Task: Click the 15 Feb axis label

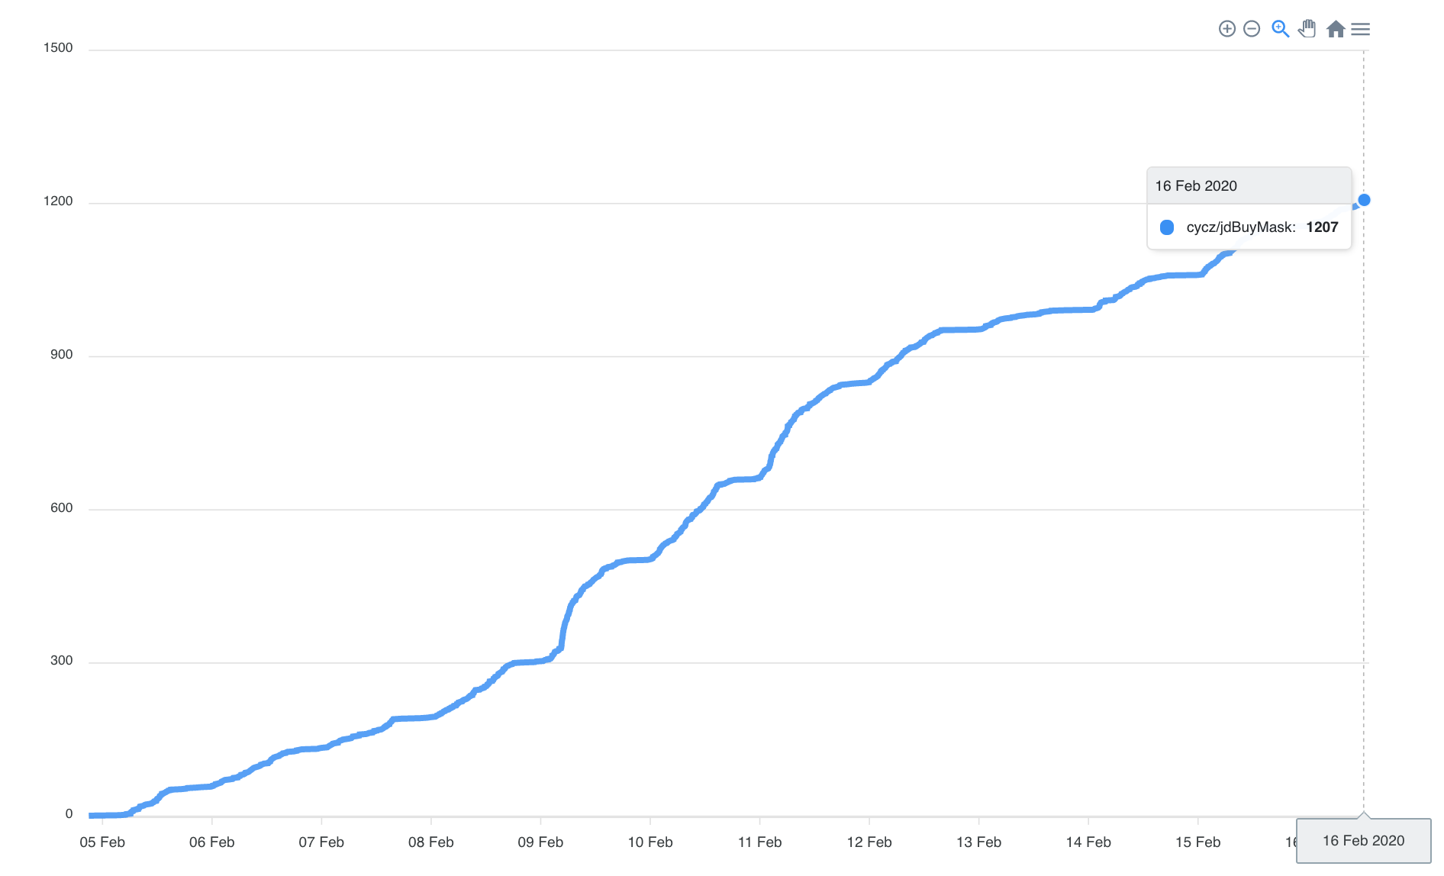Action: click(1197, 842)
